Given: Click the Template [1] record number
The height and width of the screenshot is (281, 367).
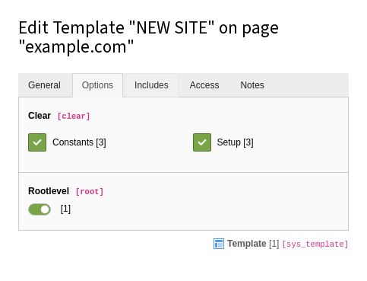Looking at the screenshot, I should [274, 244].
